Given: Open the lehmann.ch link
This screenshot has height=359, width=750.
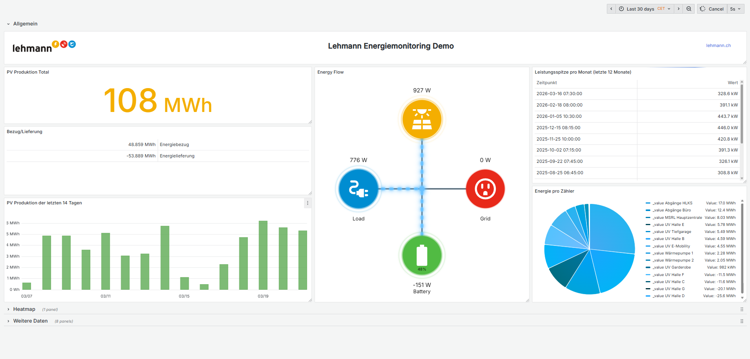Looking at the screenshot, I should (x=718, y=45).
